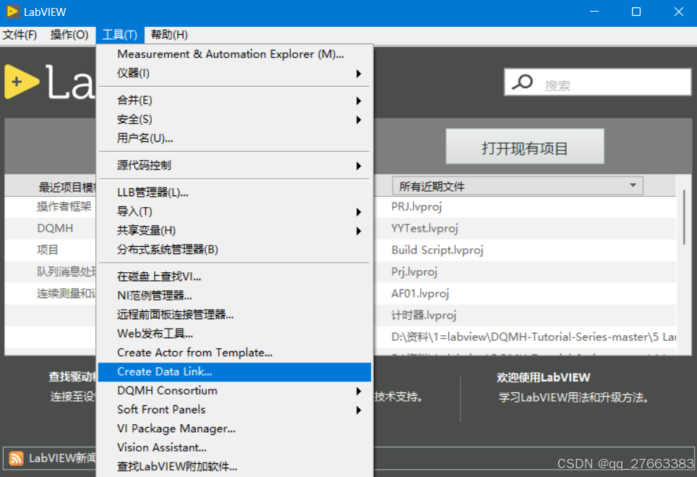Click the 打开现有项目 button
The height and width of the screenshot is (477, 697).
525,147
